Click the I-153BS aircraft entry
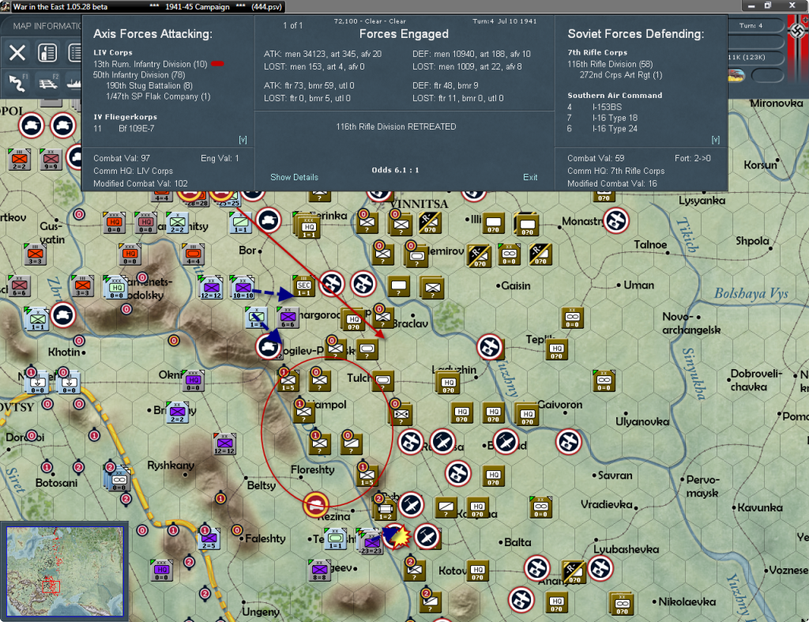This screenshot has width=809, height=622. coord(595,107)
